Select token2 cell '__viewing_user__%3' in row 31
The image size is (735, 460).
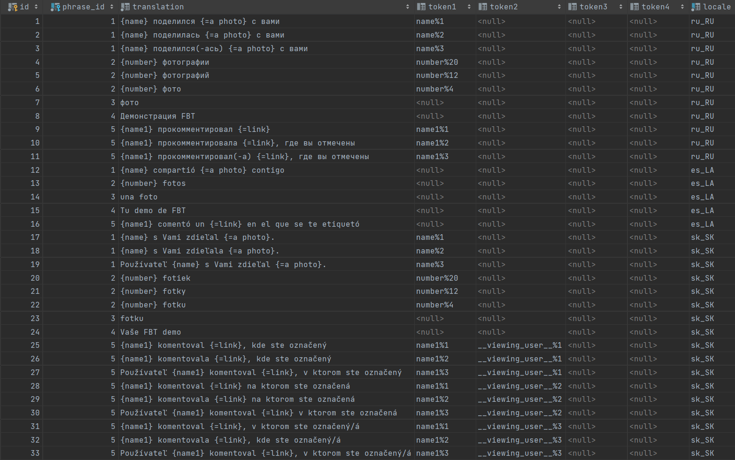click(x=521, y=427)
